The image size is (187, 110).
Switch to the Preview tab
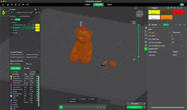click(x=99, y=5)
